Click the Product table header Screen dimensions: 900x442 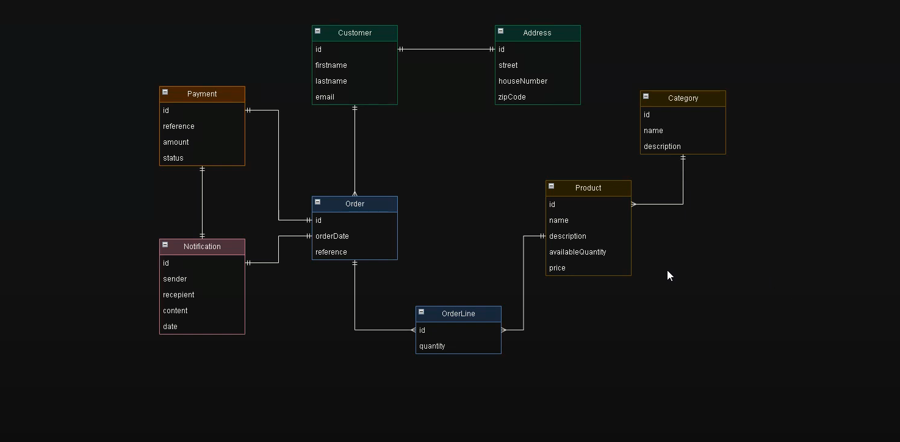(x=588, y=188)
